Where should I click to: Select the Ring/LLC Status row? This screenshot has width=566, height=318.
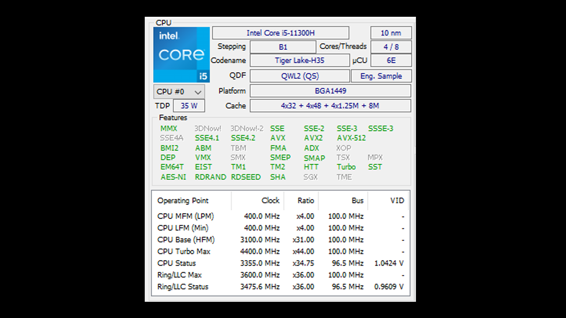coord(183,287)
